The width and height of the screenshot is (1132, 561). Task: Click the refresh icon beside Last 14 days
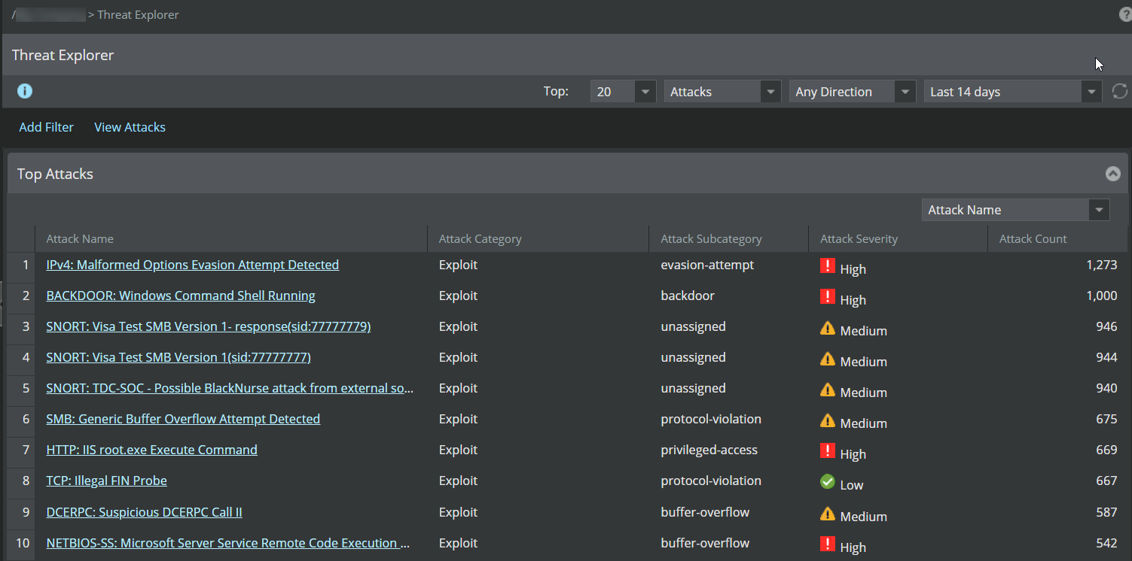pyautogui.click(x=1120, y=91)
